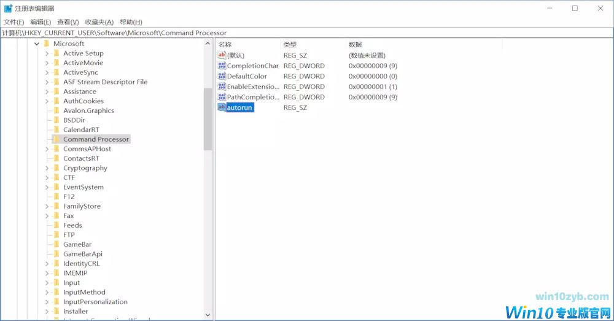Click the Command Processor folder icon
The image size is (614, 321).
(x=56, y=139)
